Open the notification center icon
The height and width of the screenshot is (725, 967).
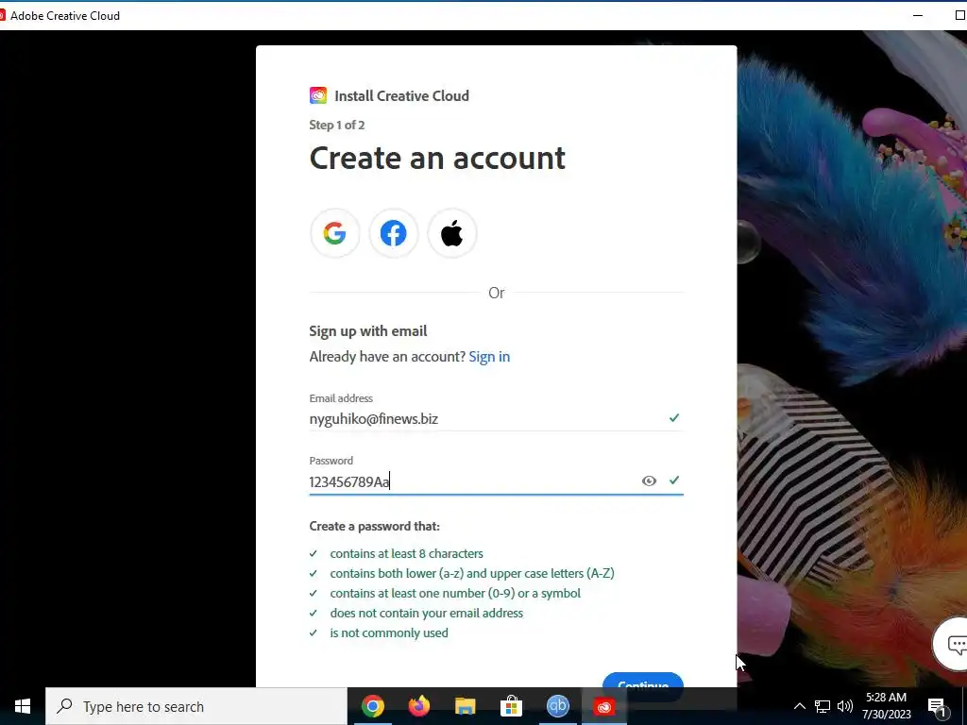(937, 707)
